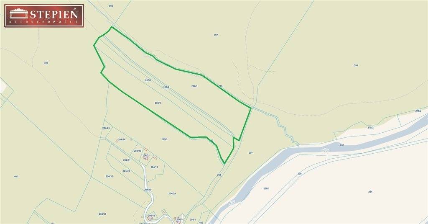Click the building marker at 204/21

(146, 158)
